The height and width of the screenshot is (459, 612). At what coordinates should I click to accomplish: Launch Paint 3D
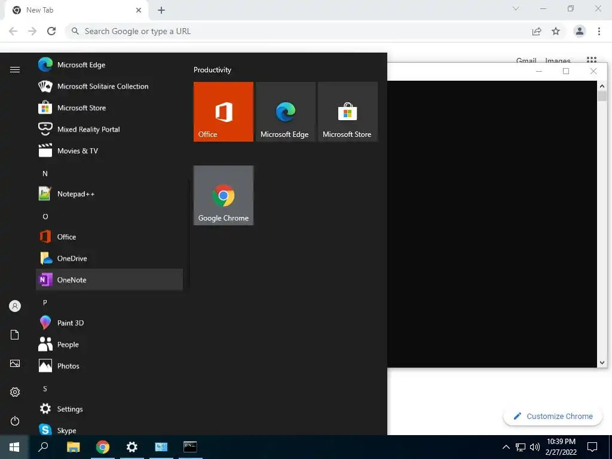(x=109, y=323)
